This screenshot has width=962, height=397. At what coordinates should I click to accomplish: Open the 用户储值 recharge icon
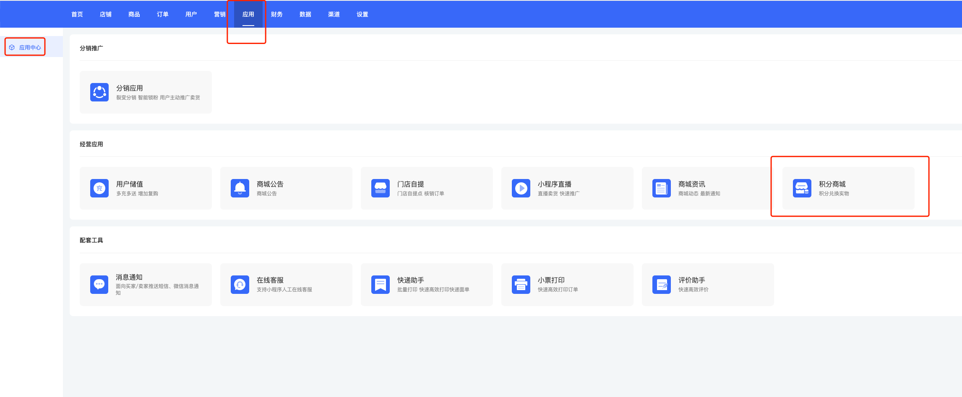99,188
